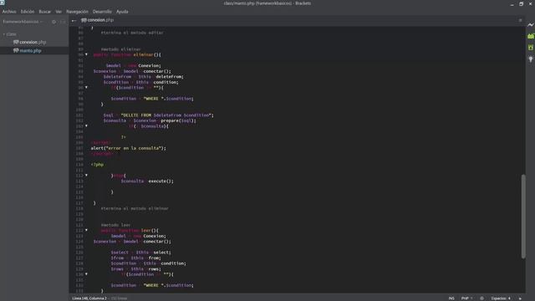
Task: Click the $consulta execute() line
Action: coord(147,181)
